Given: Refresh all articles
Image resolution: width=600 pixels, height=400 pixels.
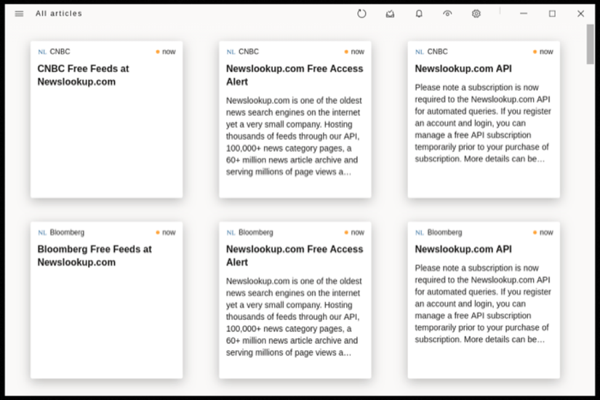Looking at the screenshot, I should tap(361, 14).
